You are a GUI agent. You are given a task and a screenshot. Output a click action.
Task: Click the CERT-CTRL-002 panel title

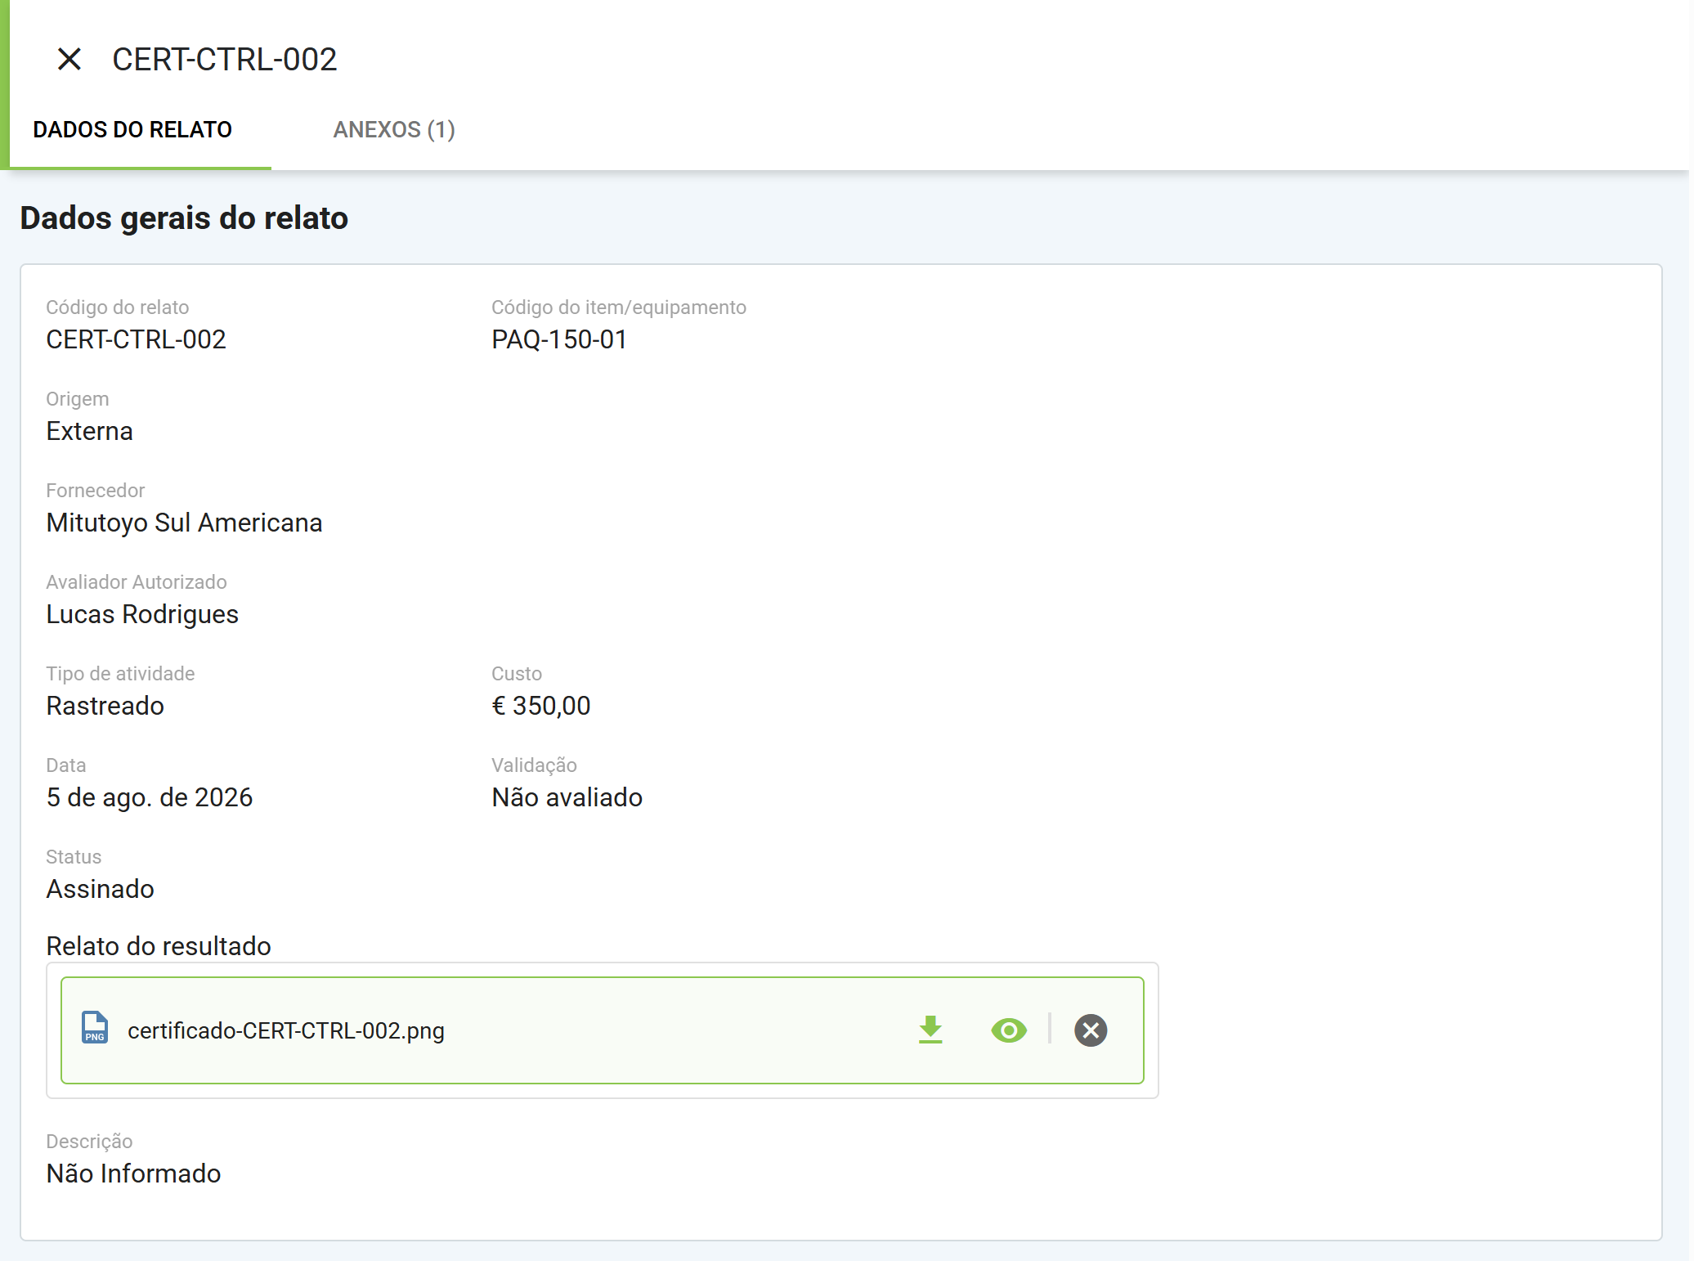pos(225,60)
